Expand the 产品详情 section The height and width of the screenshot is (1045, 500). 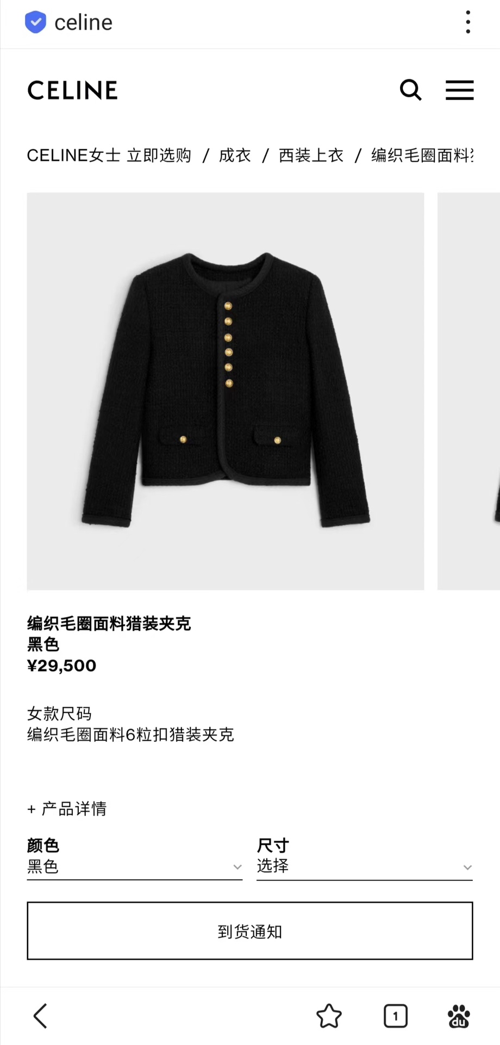point(67,809)
